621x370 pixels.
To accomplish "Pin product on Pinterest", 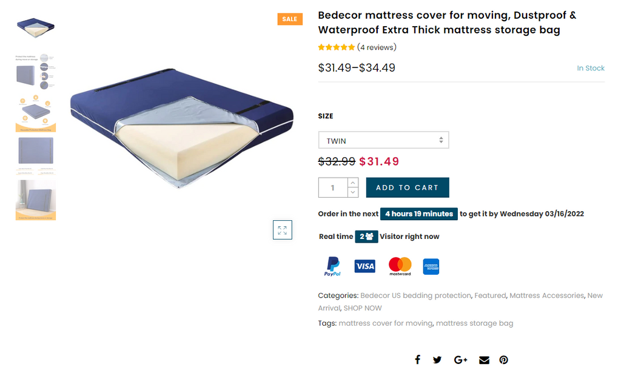I will pyautogui.click(x=503, y=360).
